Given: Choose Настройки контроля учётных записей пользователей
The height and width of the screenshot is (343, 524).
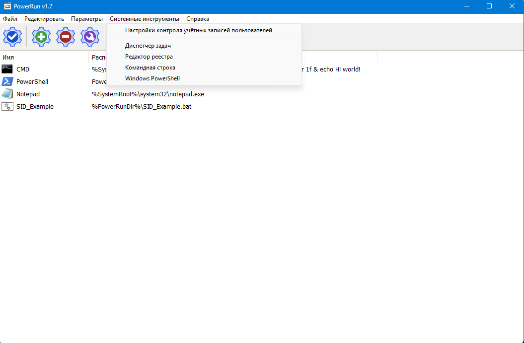Looking at the screenshot, I should (204, 30).
